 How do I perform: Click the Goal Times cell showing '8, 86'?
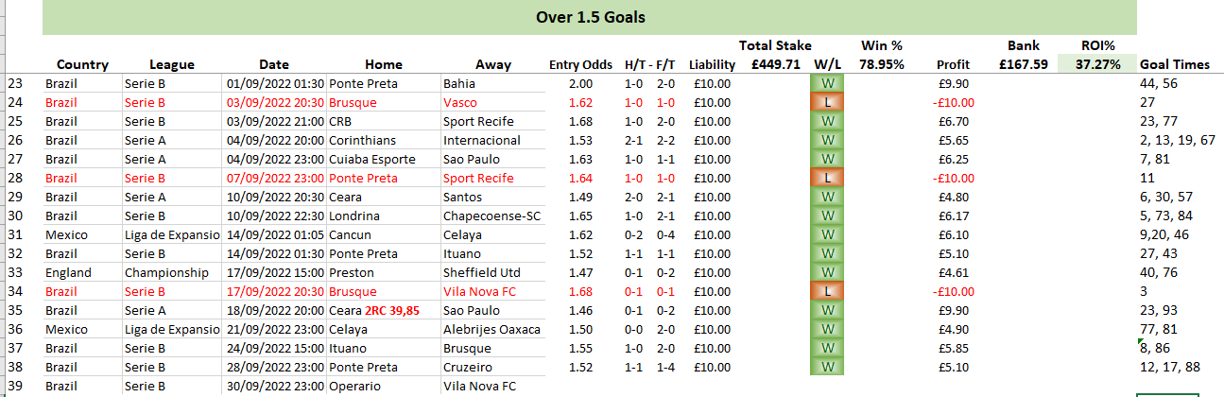coord(1158,348)
